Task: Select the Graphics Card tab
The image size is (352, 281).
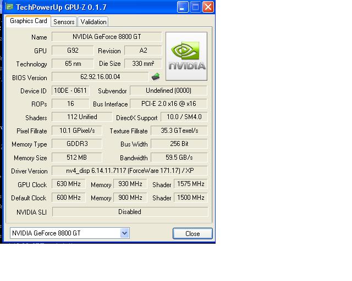Action: click(28, 21)
